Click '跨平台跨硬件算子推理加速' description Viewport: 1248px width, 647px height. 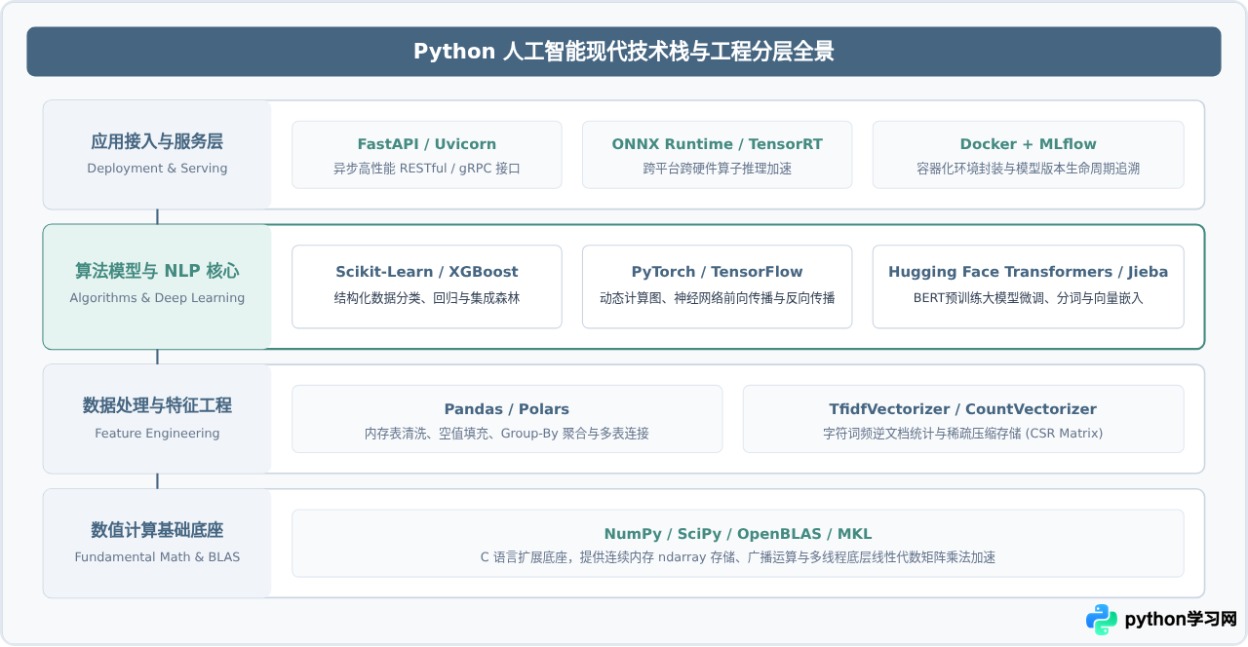pos(718,169)
